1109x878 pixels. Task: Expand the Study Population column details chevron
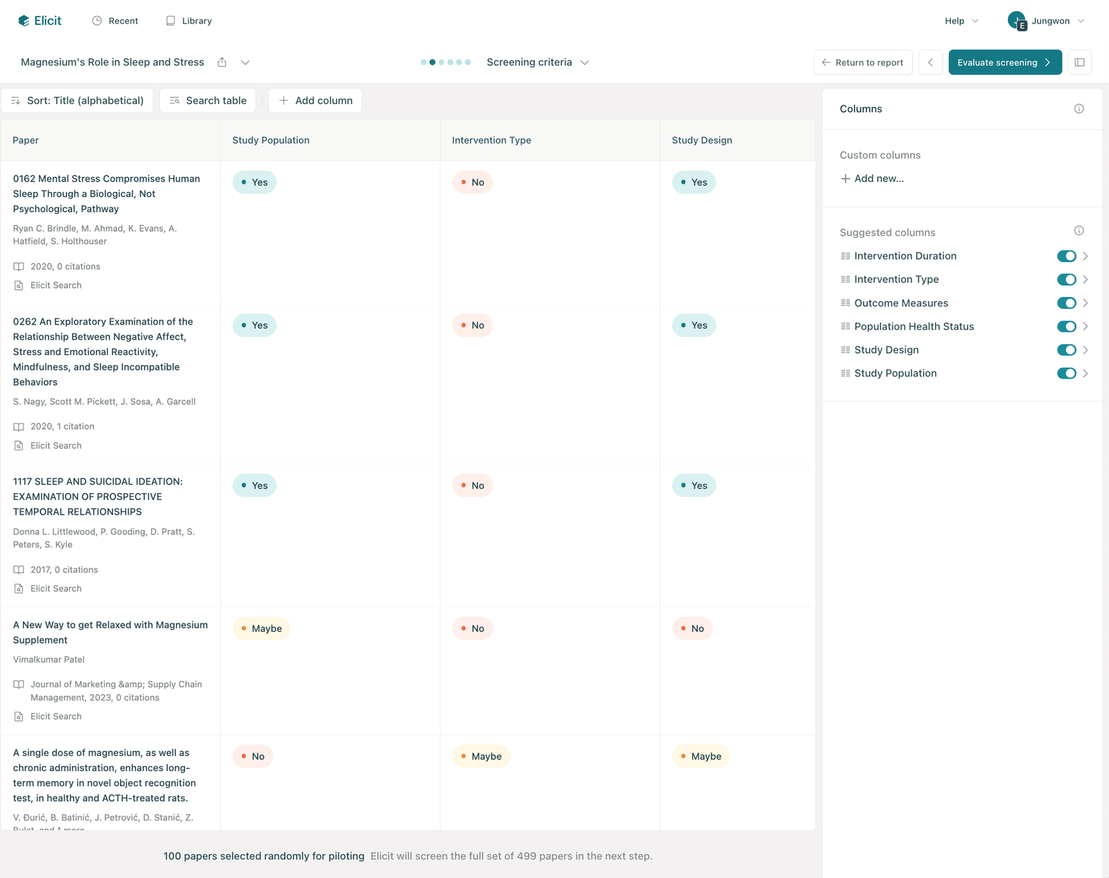pyautogui.click(x=1085, y=373)
